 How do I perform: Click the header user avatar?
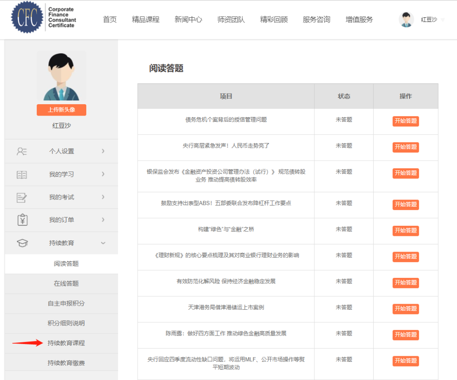pos(406,19)
